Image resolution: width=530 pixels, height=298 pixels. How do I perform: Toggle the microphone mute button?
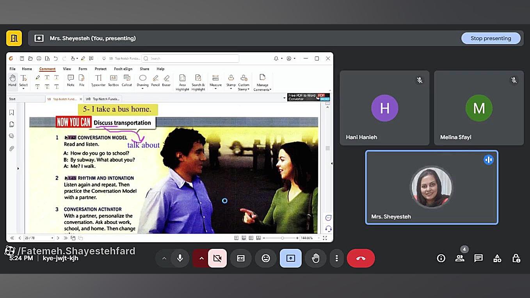point(180,258)
